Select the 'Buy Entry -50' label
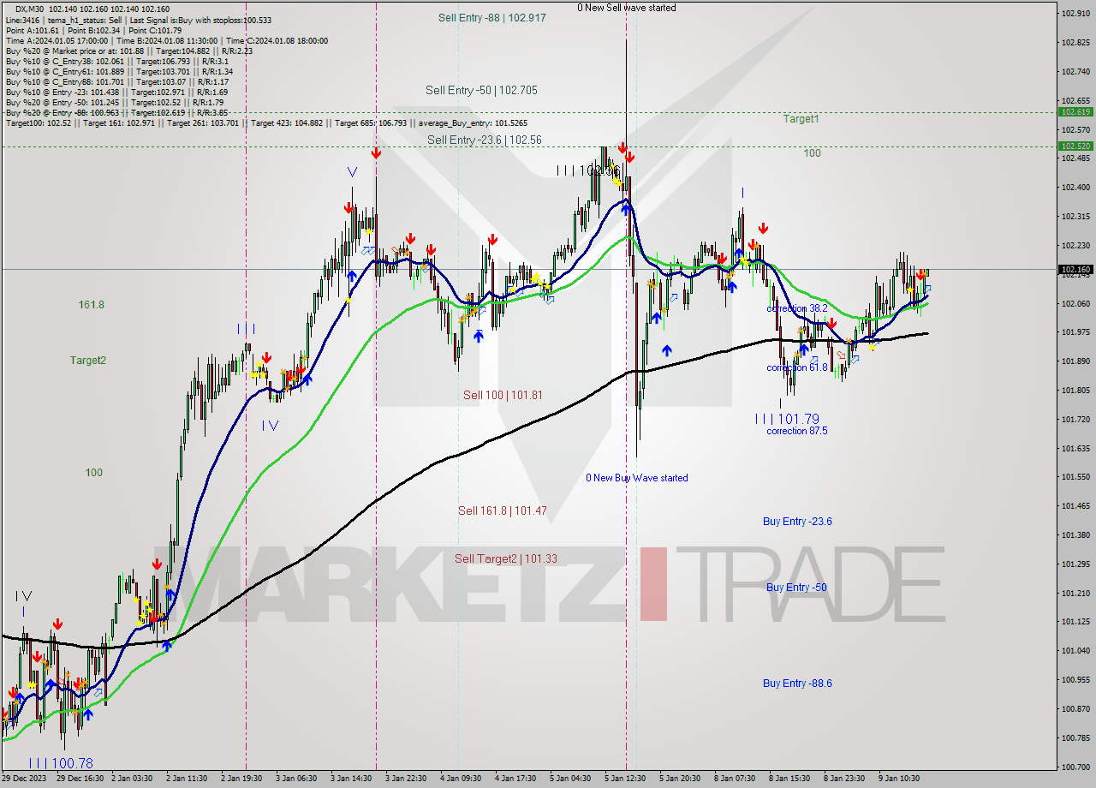1096x788 pixels. pyautogui.click(x=796, y=587)
